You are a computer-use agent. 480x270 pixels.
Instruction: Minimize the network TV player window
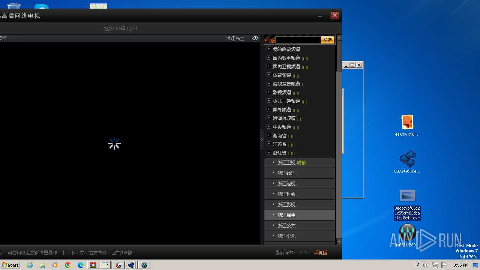[320, 16]
